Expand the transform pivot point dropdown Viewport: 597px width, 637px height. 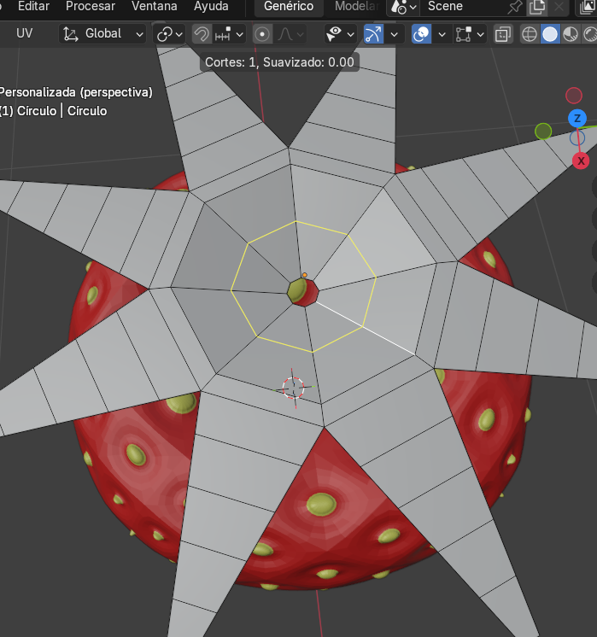point(168,34)
